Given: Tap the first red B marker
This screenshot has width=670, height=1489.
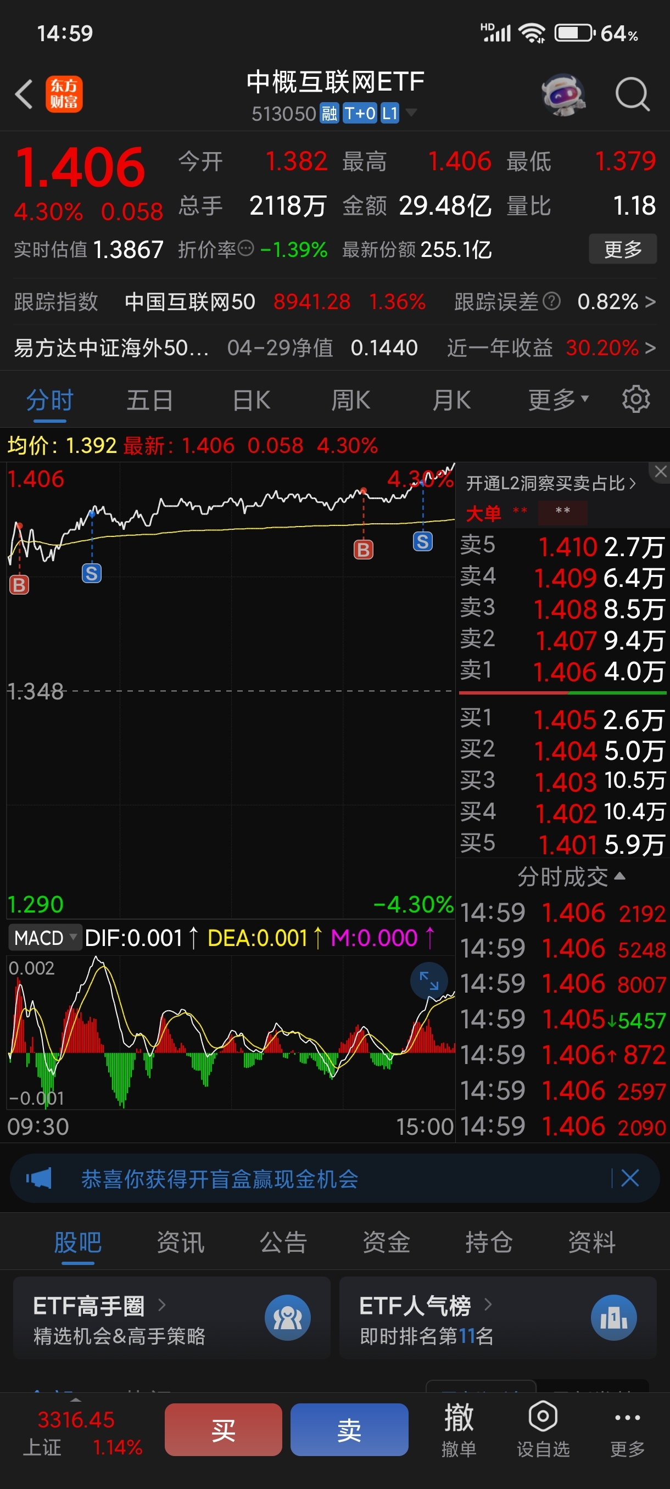Looking at the screenshot, I should point(19,584).
